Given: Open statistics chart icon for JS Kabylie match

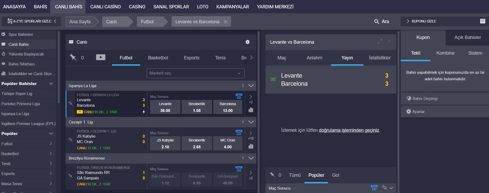Looking at the screenshot, I should (251, 146).
